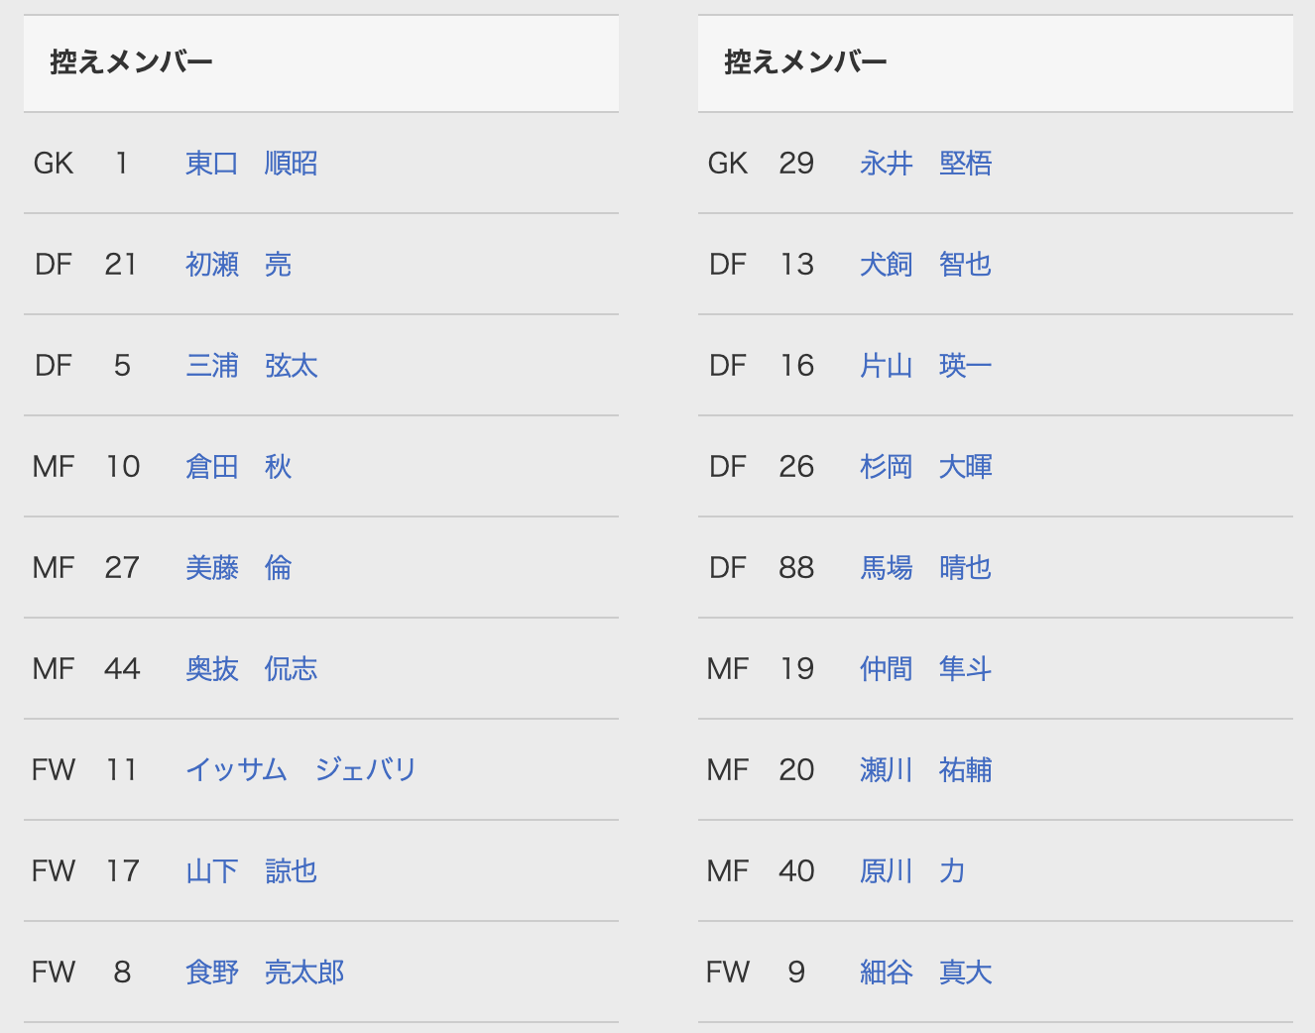1315x1033 pixels.
Task: Click player link 山下 諒也
Action: (x=251, y=871)
